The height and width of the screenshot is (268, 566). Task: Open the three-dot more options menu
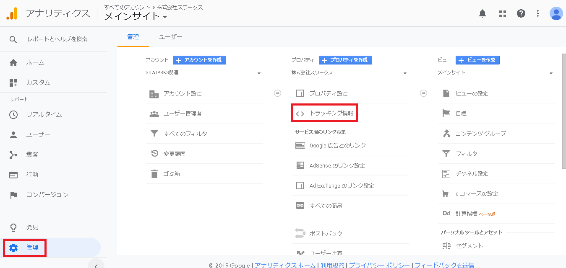pyautogui.click(x=537, y=13)
